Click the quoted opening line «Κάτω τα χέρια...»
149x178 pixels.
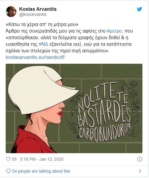pyautogui.click(x=42, y=25)
